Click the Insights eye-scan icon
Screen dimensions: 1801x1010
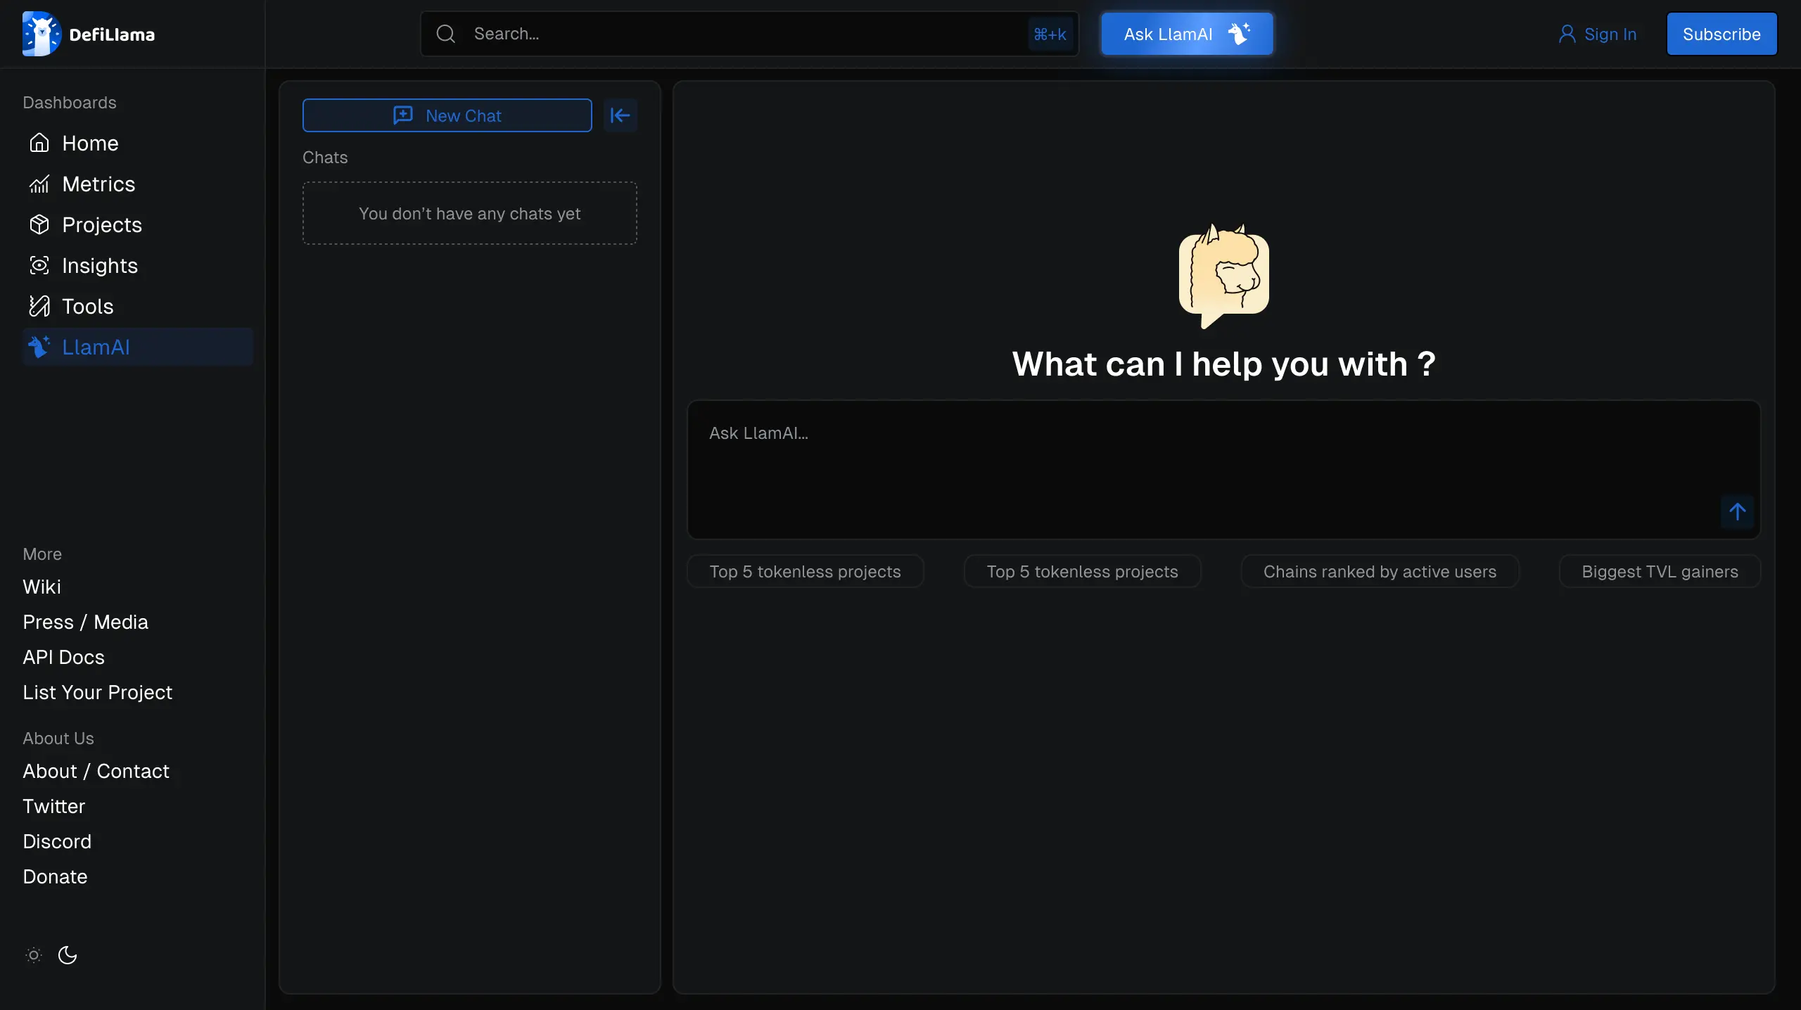(x=39, y=265)
